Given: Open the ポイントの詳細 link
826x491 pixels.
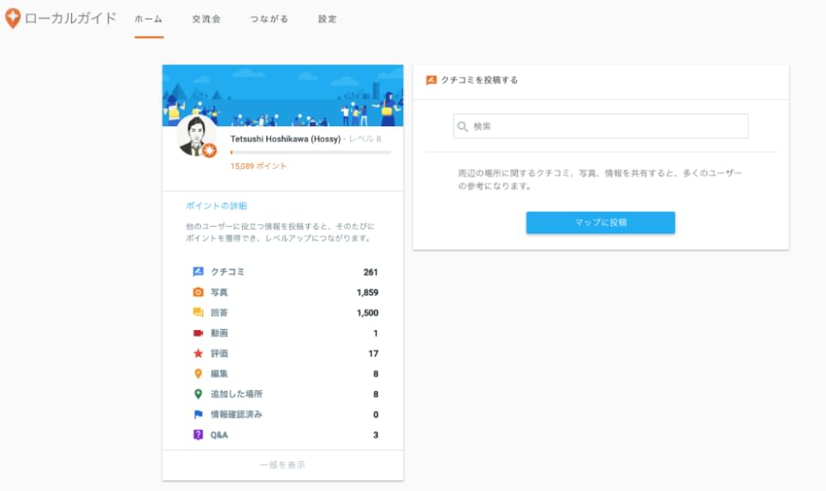Looking at the screenshot, I should [216, 205].
